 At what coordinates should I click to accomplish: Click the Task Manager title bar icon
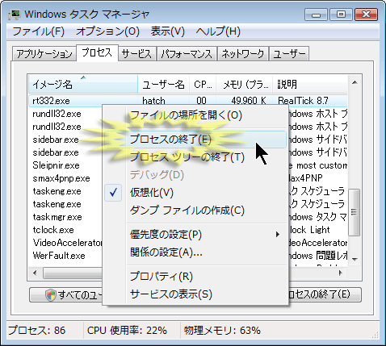click(x=14, y=14)
